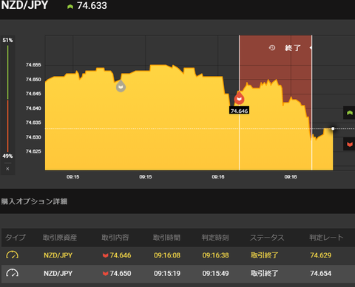Click the 購入オプション詳細 section header

click(x=34, y=201)
